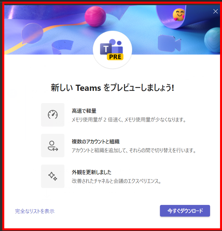Click the 複数のアカウントと組織 title text
Viewport: 222px width, 231px height.
click(95, 141)
